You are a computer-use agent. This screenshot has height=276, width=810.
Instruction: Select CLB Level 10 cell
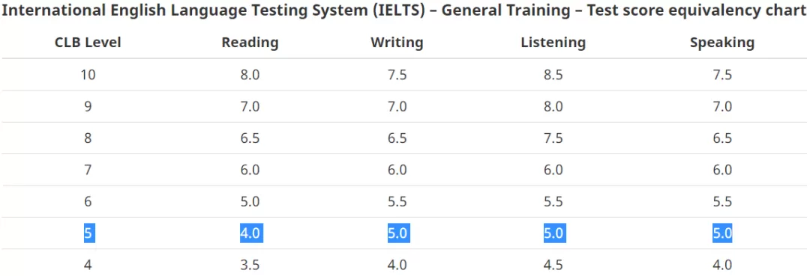88,75
